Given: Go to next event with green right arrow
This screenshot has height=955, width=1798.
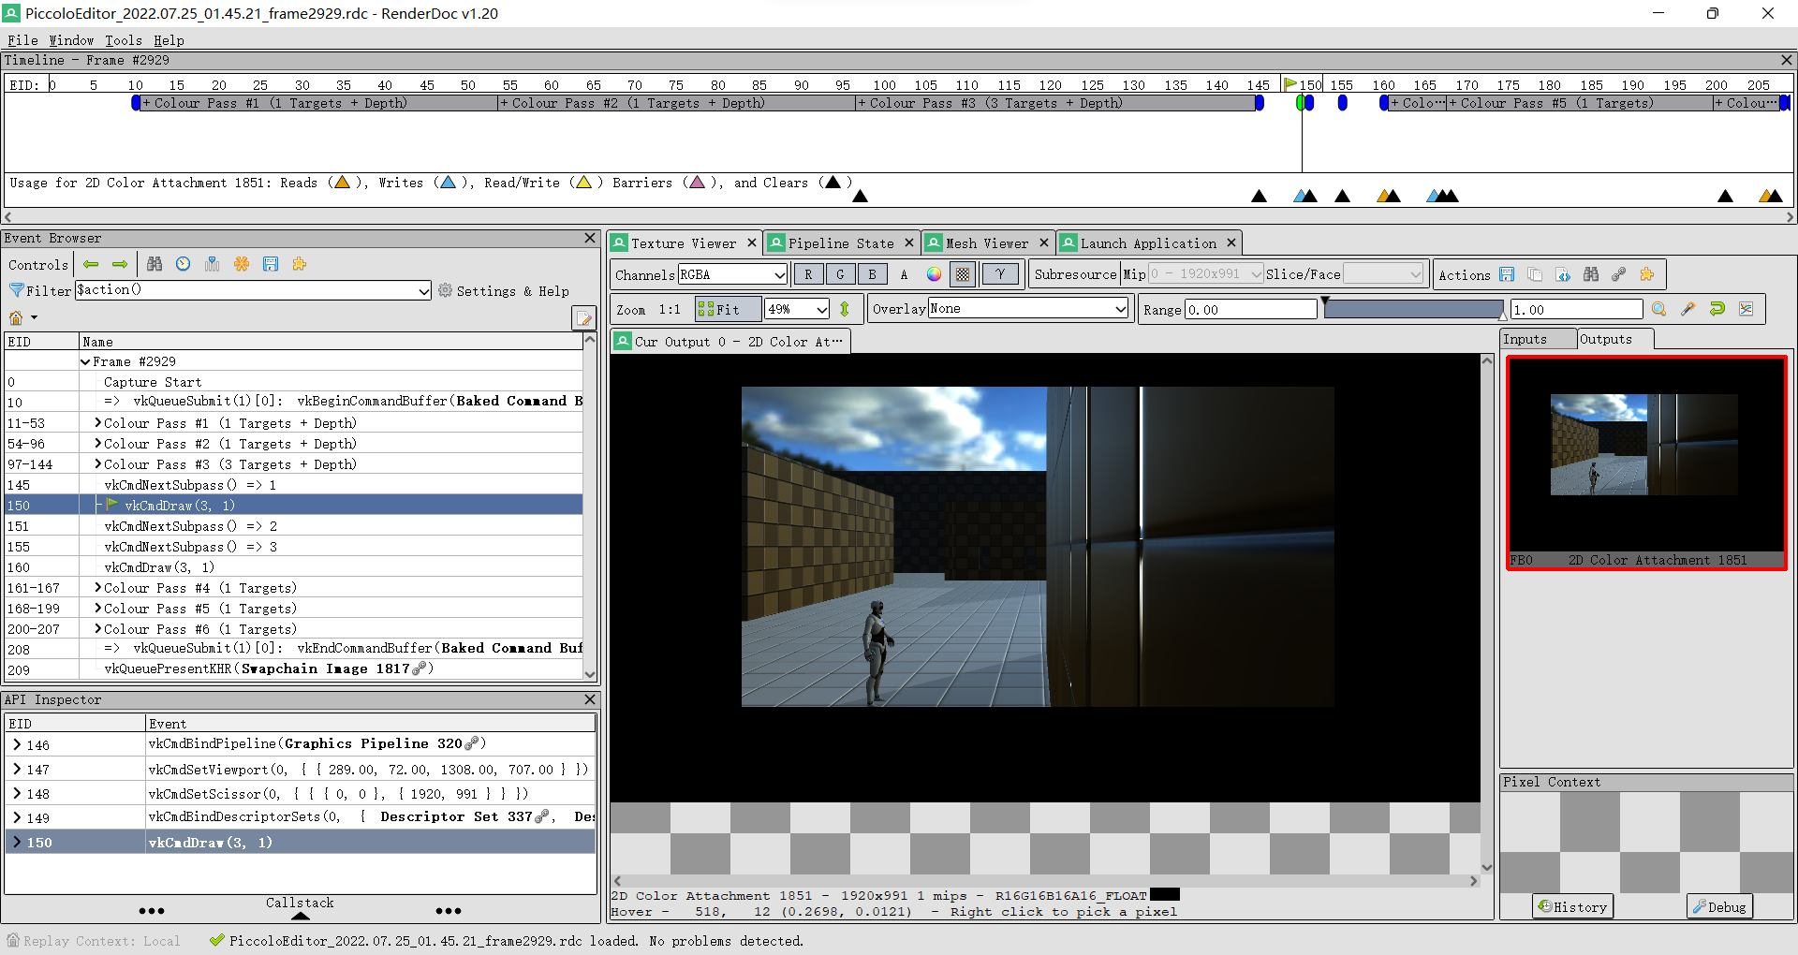Looking at the screenshot, I should click(x=120, y=264).
